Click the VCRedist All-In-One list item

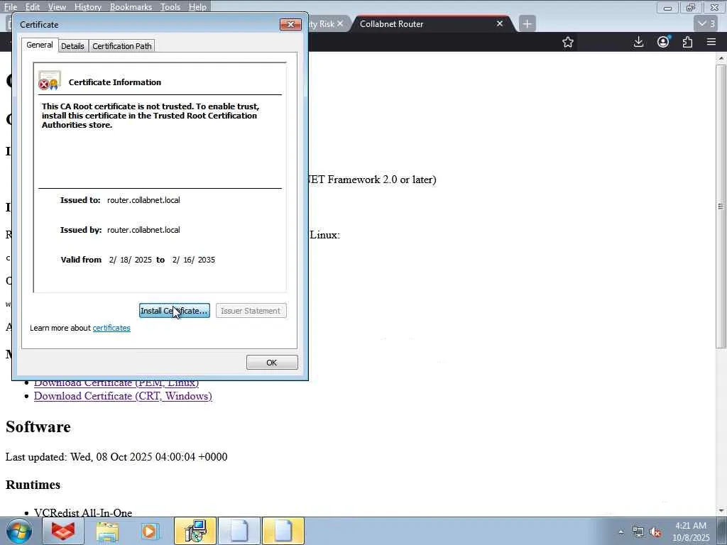(83, 512)
